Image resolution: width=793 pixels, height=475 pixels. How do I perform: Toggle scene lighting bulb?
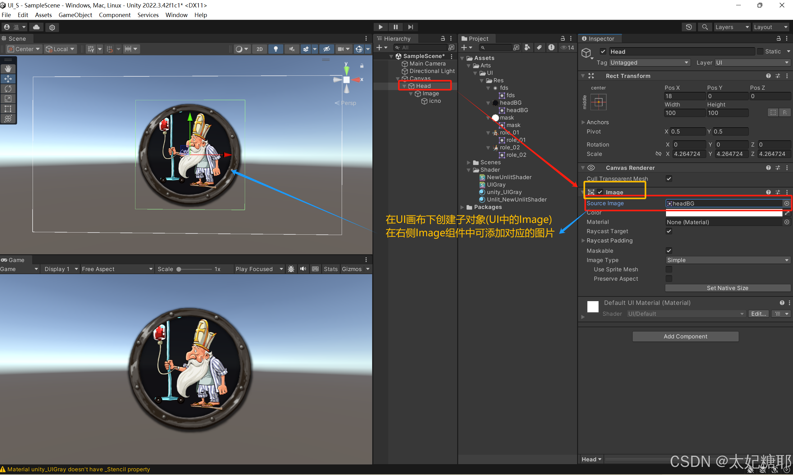click(x=276, y=49)
